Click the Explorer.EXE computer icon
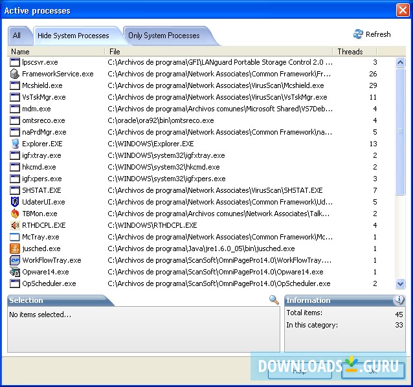Image resolution: width=413 pixels, height=387 pixels. point(15,144)
